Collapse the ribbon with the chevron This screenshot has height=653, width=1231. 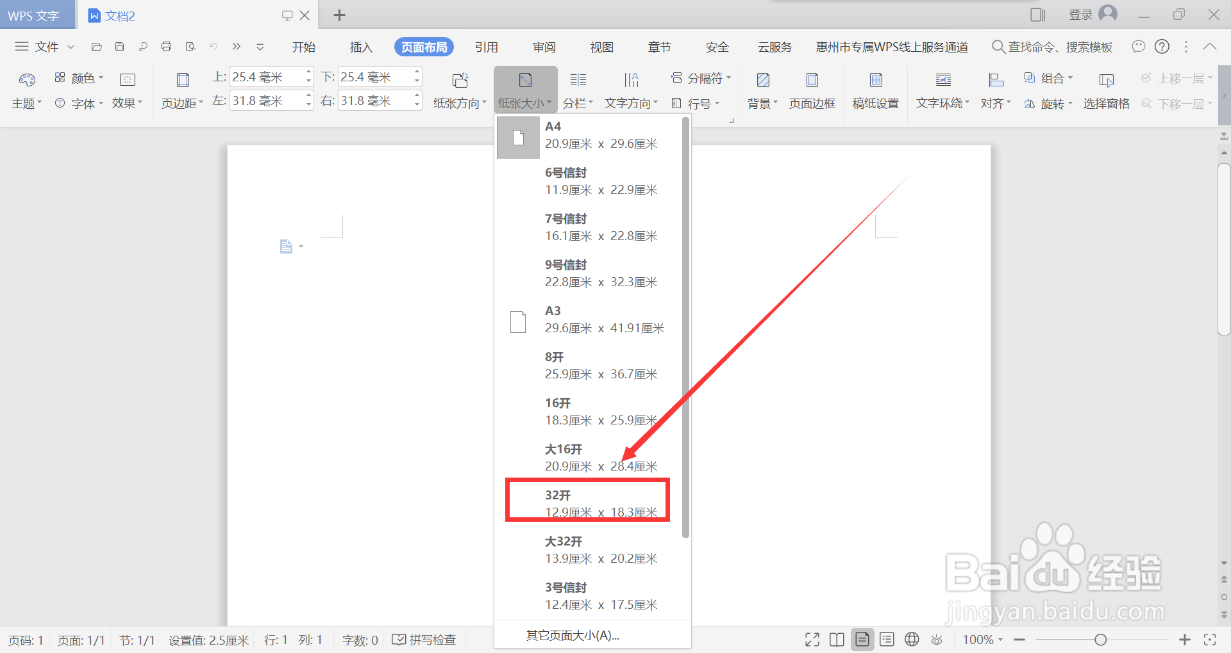pyautogui.click(x=1210, y=47)
